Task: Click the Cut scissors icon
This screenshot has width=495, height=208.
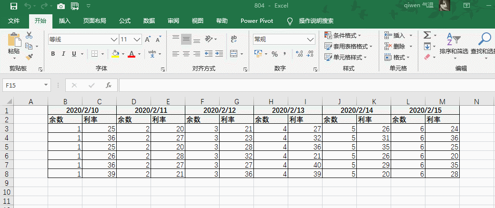Action: click(29, 35)
